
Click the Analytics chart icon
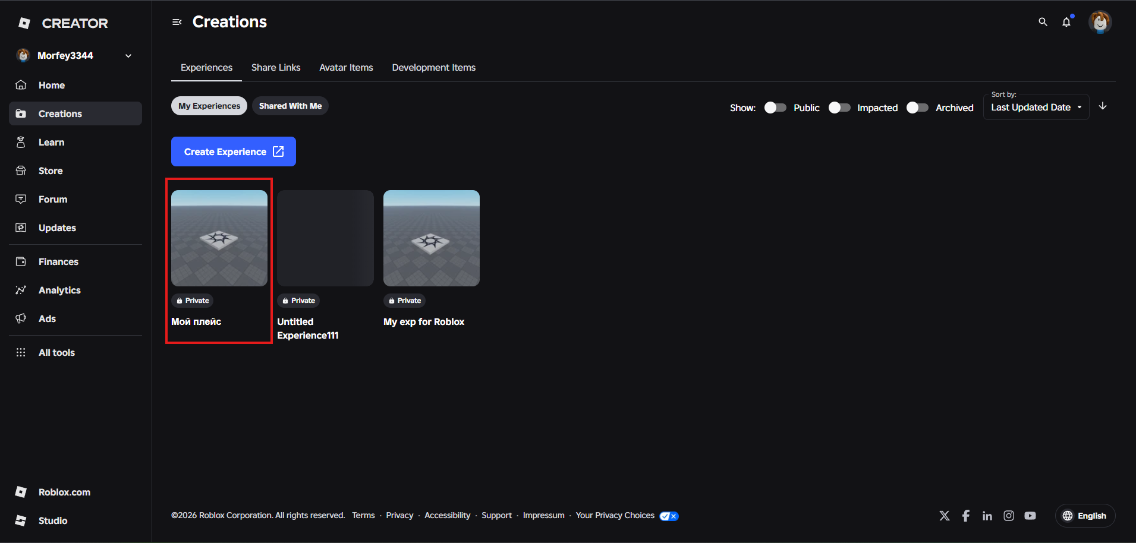click(x=21, y=290)
